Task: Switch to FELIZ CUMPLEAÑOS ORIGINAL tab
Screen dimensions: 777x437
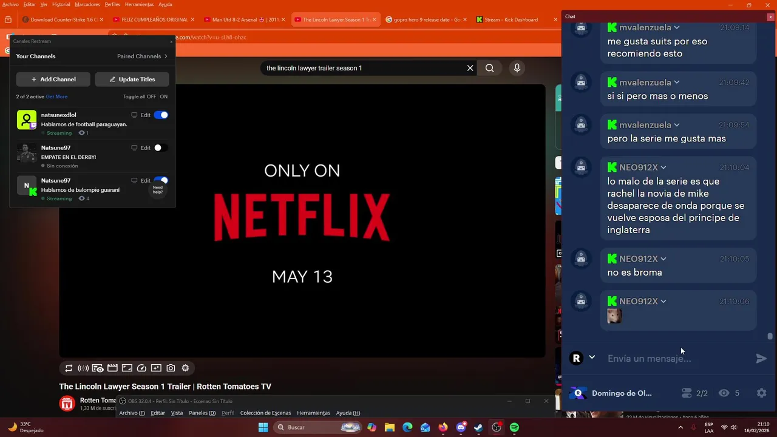Action: point(153,19)
